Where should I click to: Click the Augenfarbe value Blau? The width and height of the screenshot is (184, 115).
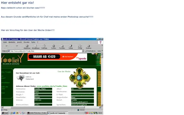click(x=82, y=97)
